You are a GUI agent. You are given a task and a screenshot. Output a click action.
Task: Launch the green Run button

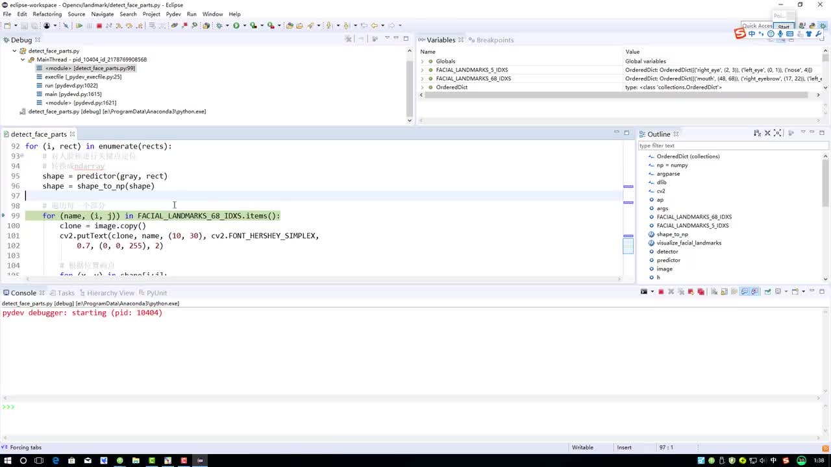point(236,26)
